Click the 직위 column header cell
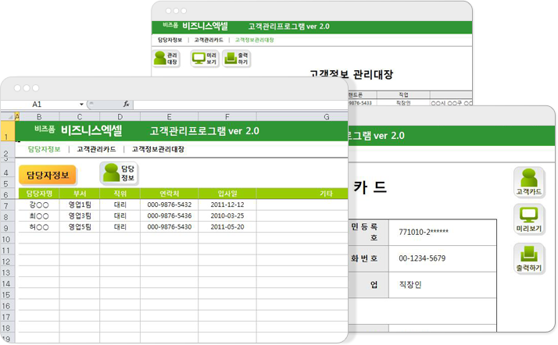 point(120,194)
